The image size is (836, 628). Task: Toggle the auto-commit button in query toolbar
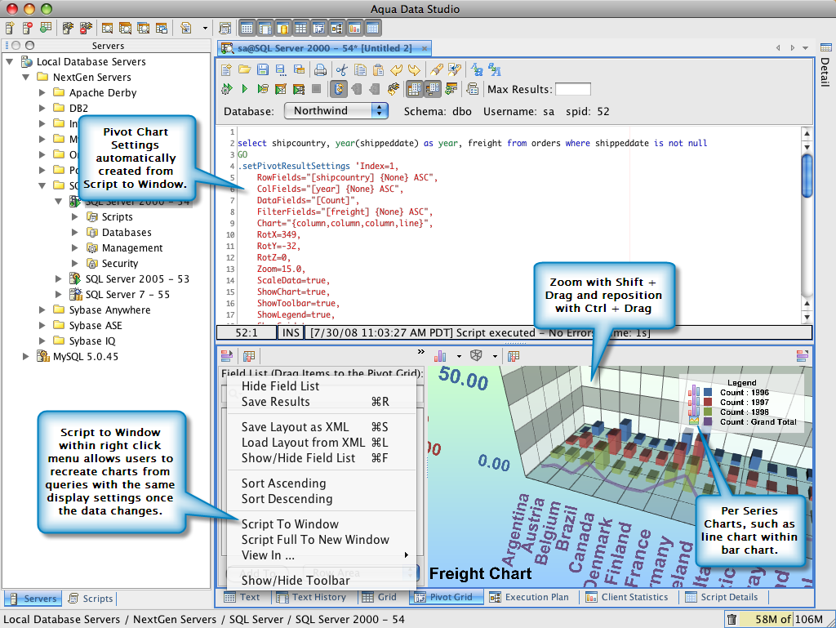pos(339,88)
